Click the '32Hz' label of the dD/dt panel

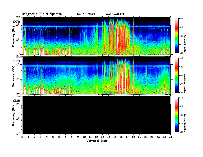(x=19, y=57)
